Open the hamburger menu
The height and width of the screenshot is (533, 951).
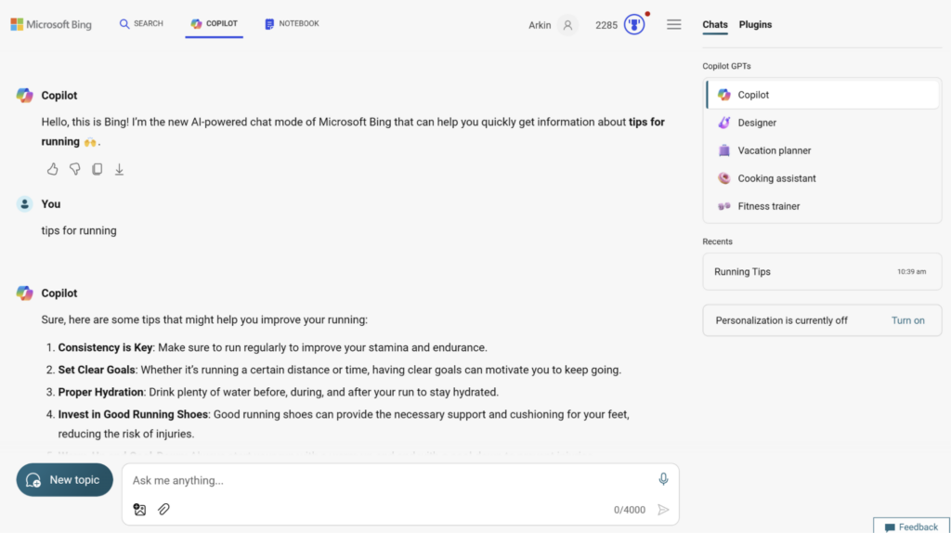(x=674, y=24)
